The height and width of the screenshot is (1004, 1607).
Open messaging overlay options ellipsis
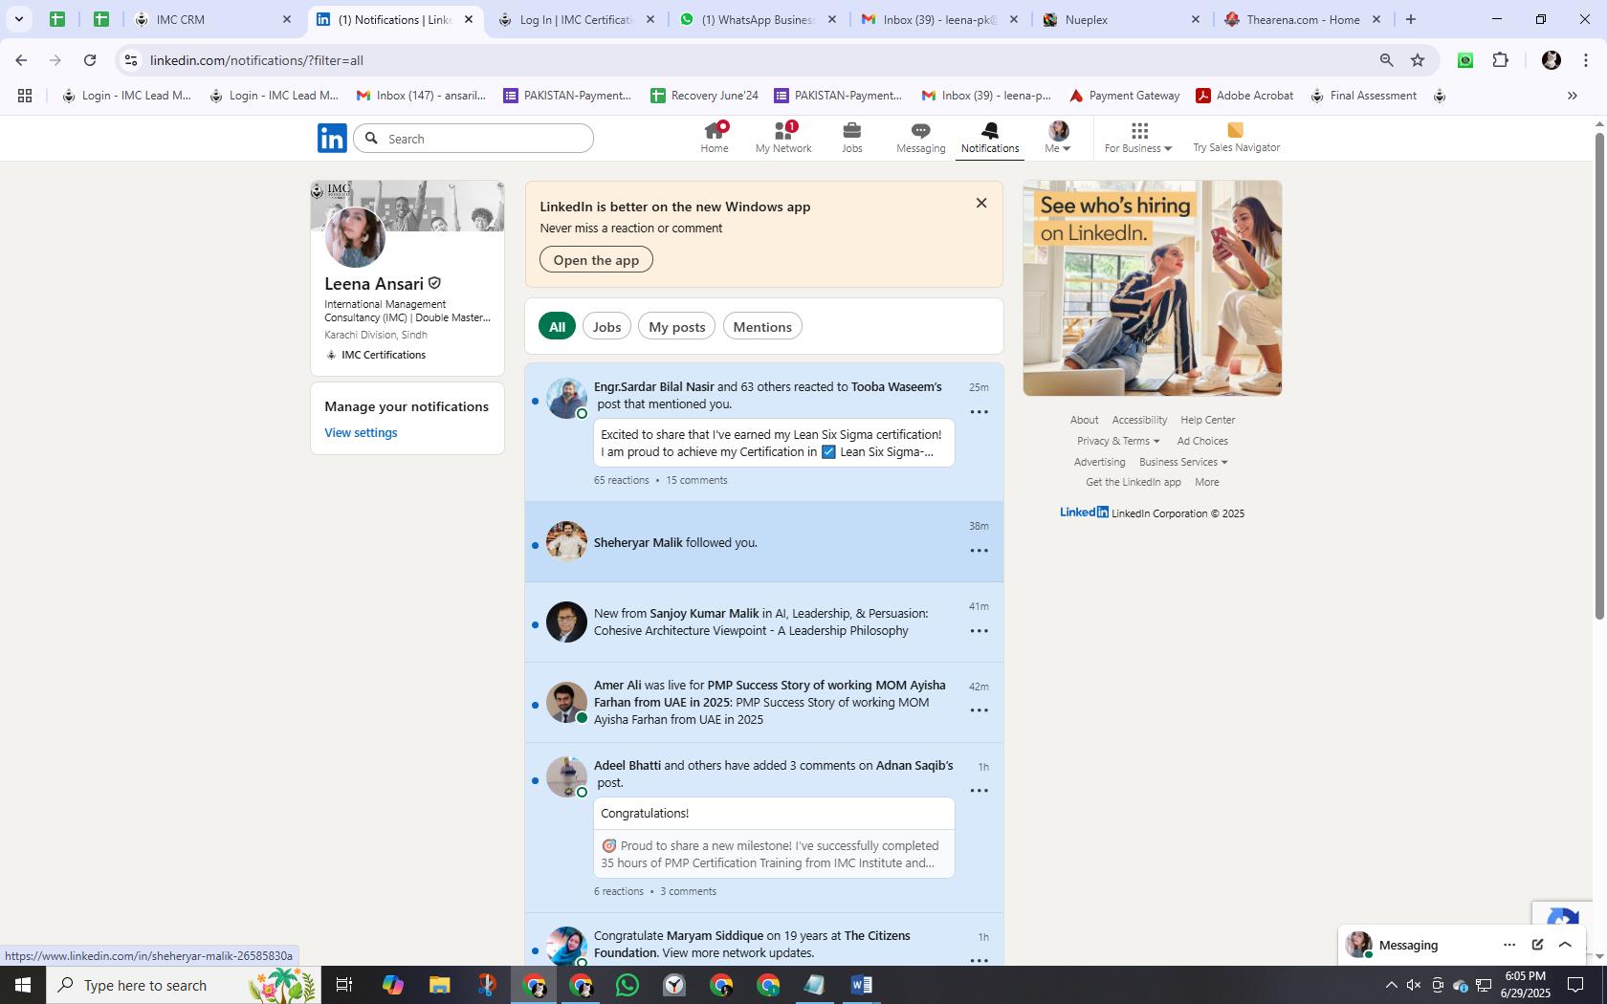pos(1508,945)
